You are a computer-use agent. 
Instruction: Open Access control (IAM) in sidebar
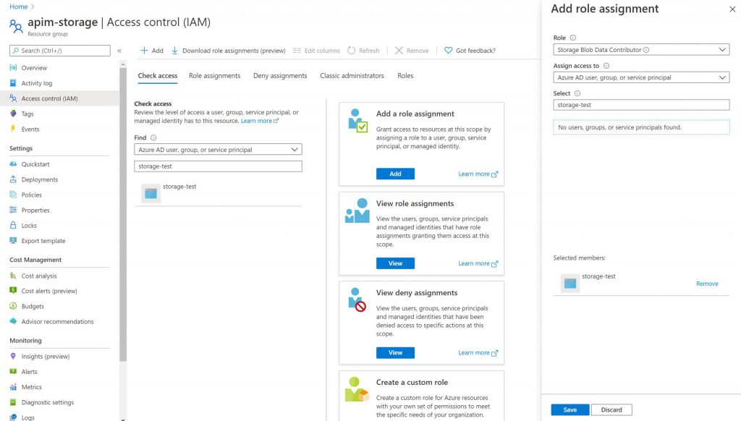[59, 98]
